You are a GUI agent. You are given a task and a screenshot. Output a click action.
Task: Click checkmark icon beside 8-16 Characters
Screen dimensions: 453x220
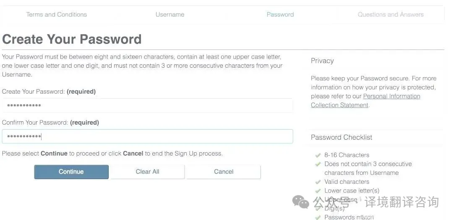tap(318, 155)
